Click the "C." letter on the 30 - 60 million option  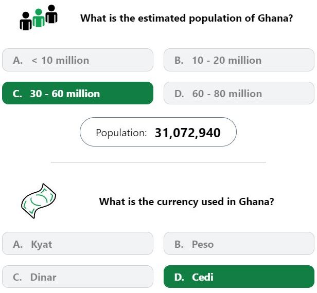pyautogui.click(x=17, y=94)
